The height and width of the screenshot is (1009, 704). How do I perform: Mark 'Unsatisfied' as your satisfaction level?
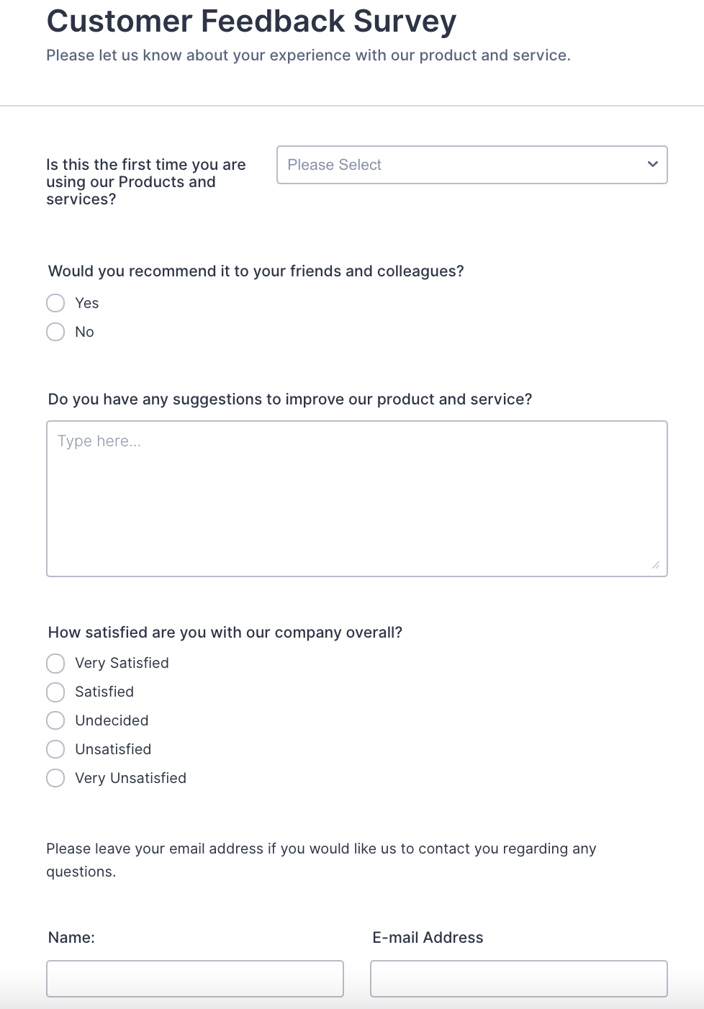click(55, 749)
